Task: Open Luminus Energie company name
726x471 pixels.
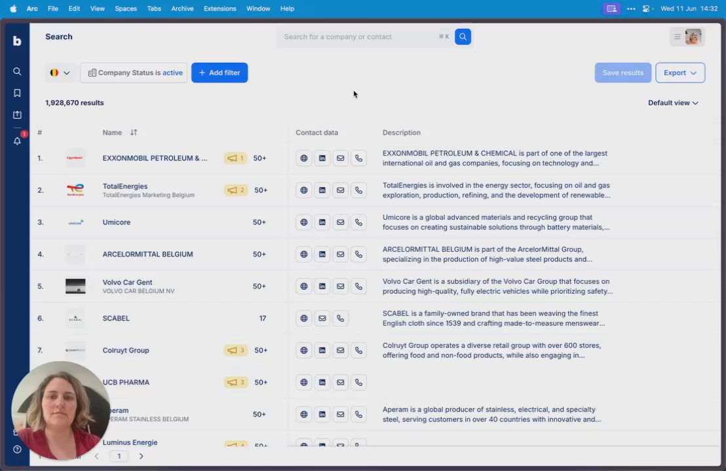Action: tap(130, 442)
